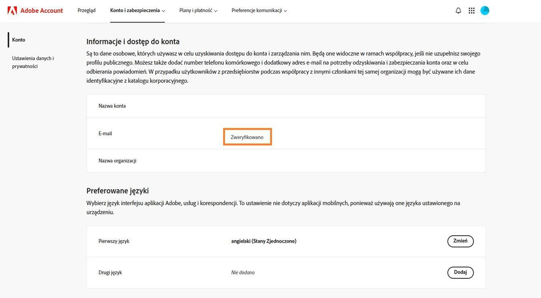Click the Adobe logo icon

point(12,10)
